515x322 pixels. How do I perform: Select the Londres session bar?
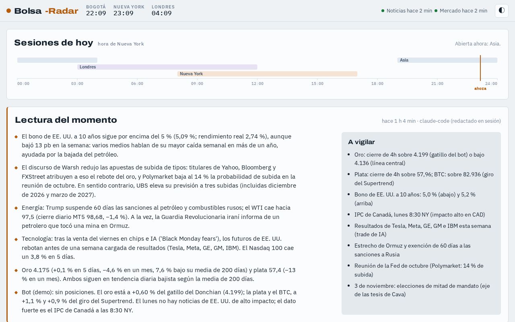coord(167,67)
